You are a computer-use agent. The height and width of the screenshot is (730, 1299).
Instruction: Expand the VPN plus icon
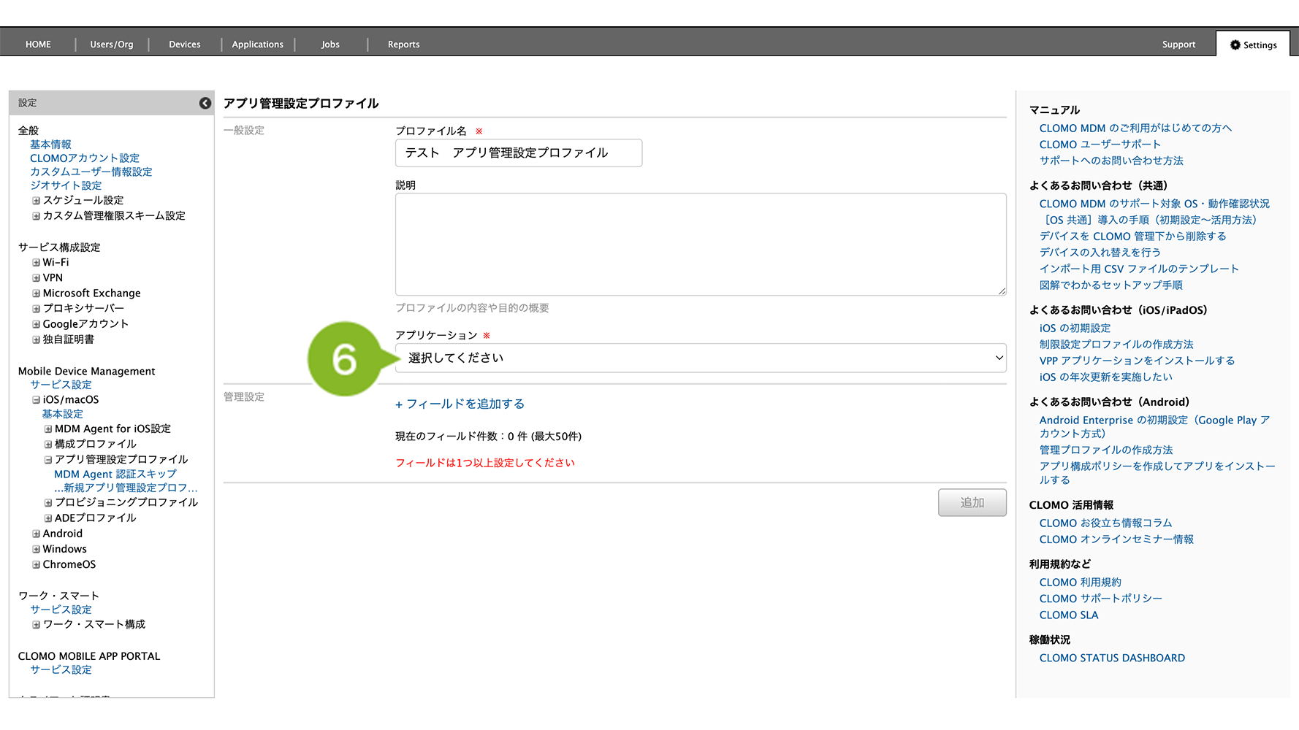point(36,278)
